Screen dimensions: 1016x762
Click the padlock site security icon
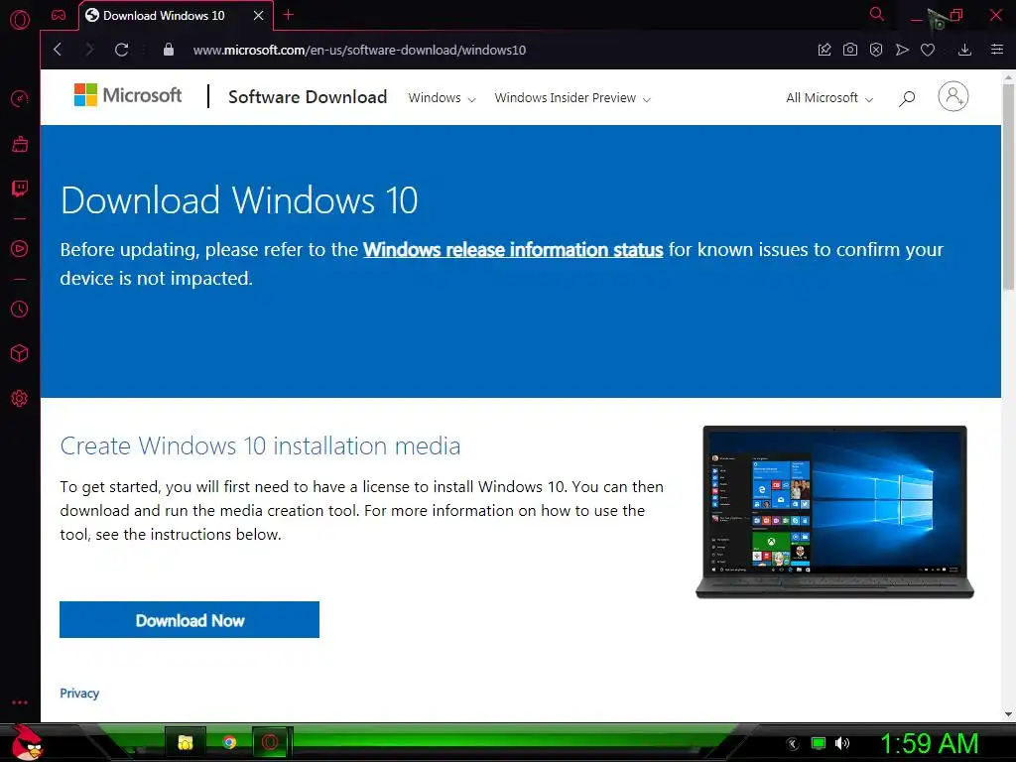pos(169,50)
